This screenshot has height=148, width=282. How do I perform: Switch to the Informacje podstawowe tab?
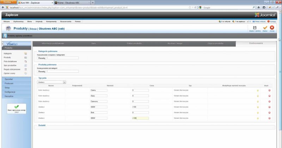[x=53, y=43]
